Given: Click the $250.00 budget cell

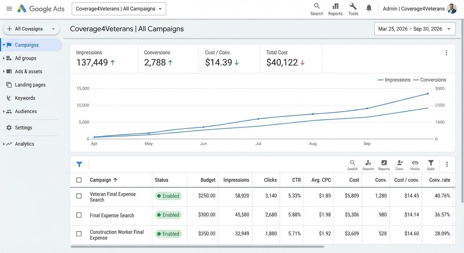Looking at the screenshot, I should click(x=207, y=196).
